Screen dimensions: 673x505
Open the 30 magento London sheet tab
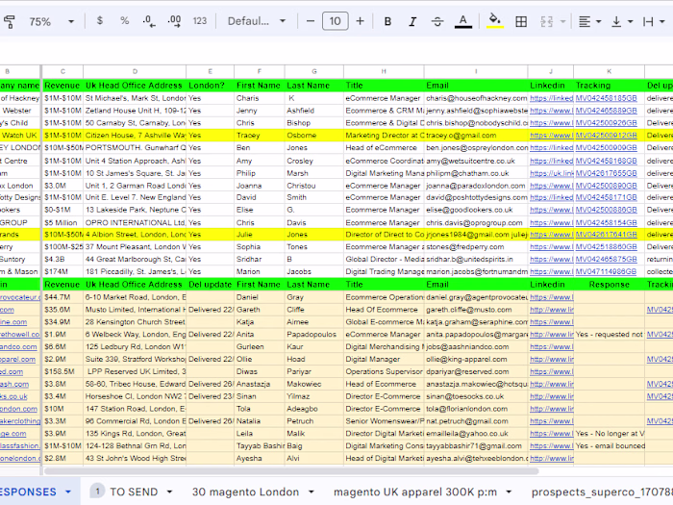pos(247,491)
